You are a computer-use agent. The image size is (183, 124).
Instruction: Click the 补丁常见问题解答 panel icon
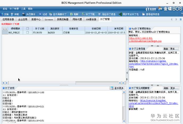tap(130, 88)
